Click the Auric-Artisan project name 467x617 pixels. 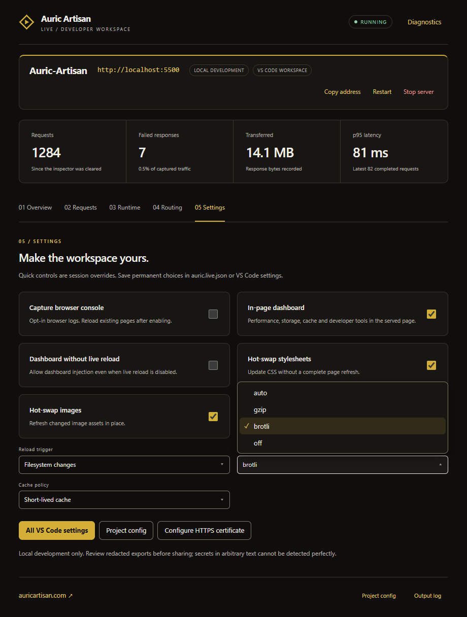(x=58, y=71)
